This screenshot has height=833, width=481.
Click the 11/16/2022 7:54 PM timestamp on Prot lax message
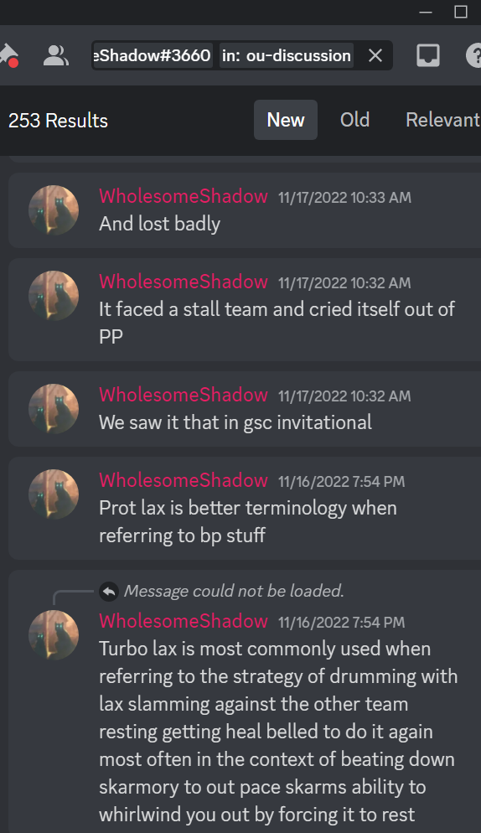[341, 482]
